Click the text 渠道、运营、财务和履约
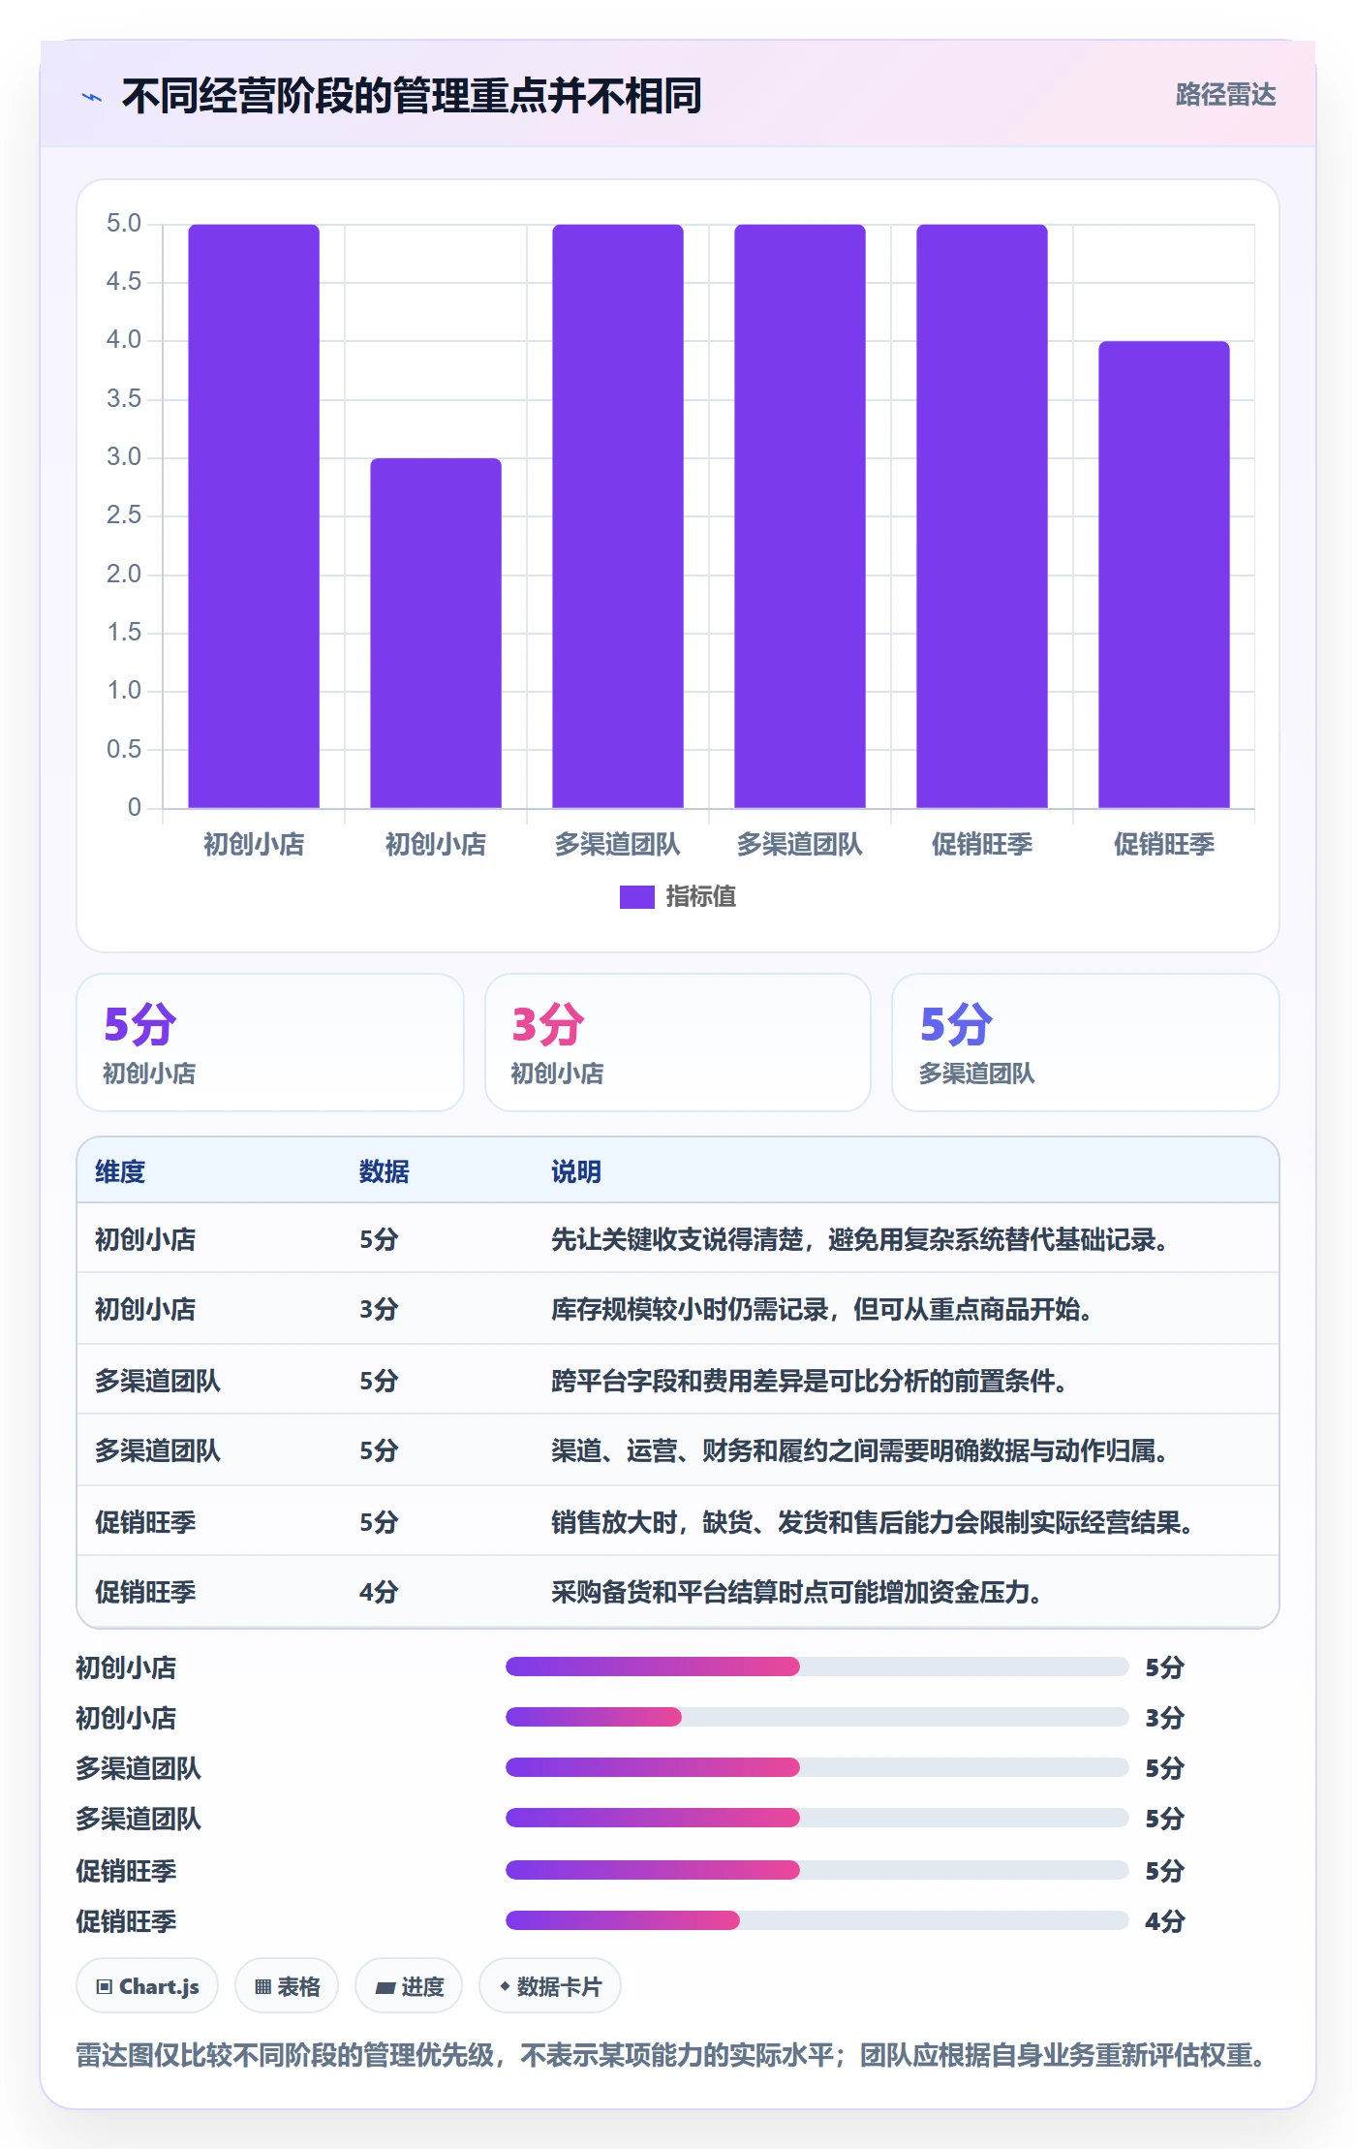This screenshot has width=1356, height=2149. (690, 1450)
